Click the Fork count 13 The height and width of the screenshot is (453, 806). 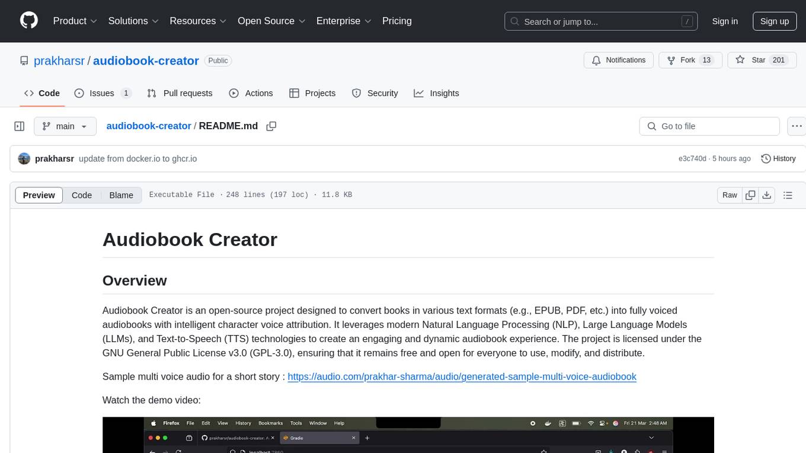(706, 60)
